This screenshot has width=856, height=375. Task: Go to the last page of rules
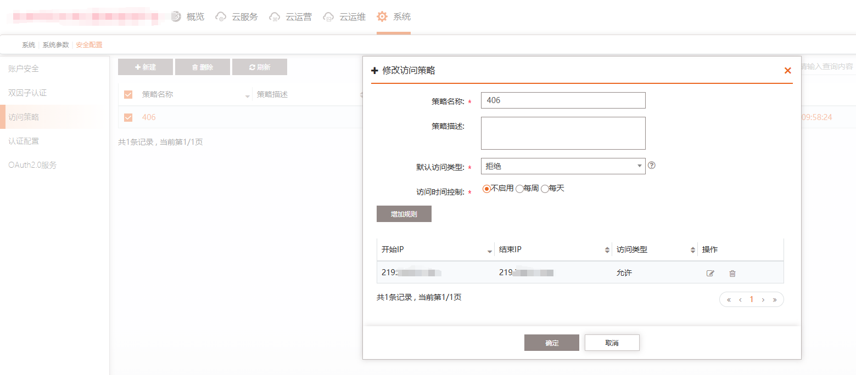tap(775, 299)
